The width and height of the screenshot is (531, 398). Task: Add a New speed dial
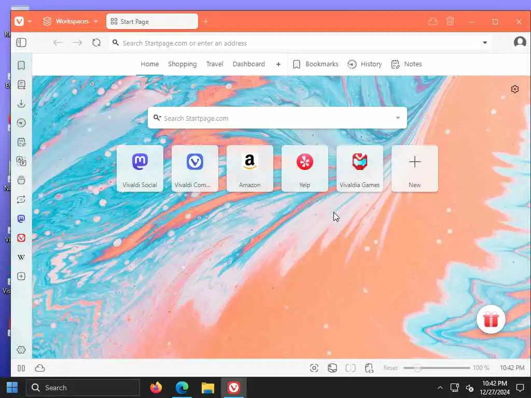[414, 168]
